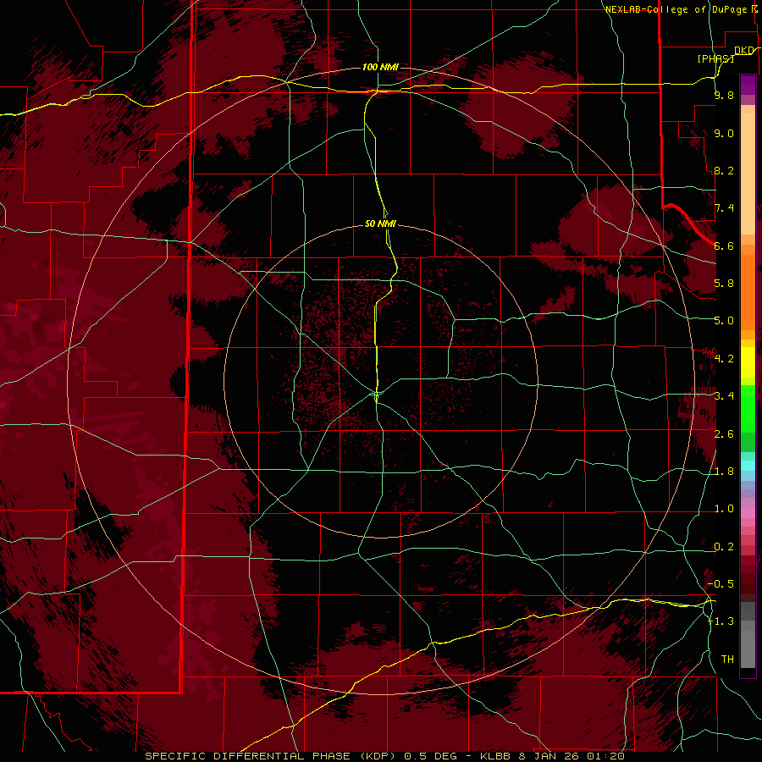This screenshot has width=762, height=762.
Task: Click the 7.4 value on the color scale
Action: point(724,208)
